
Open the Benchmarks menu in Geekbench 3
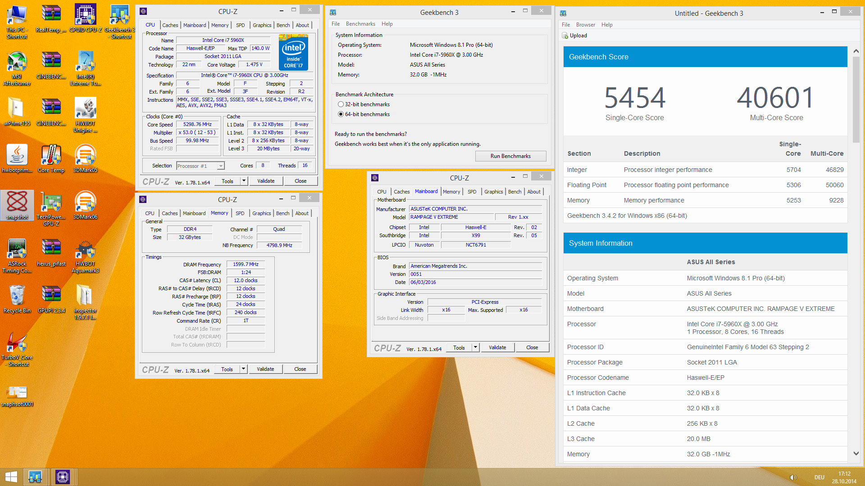360,24
